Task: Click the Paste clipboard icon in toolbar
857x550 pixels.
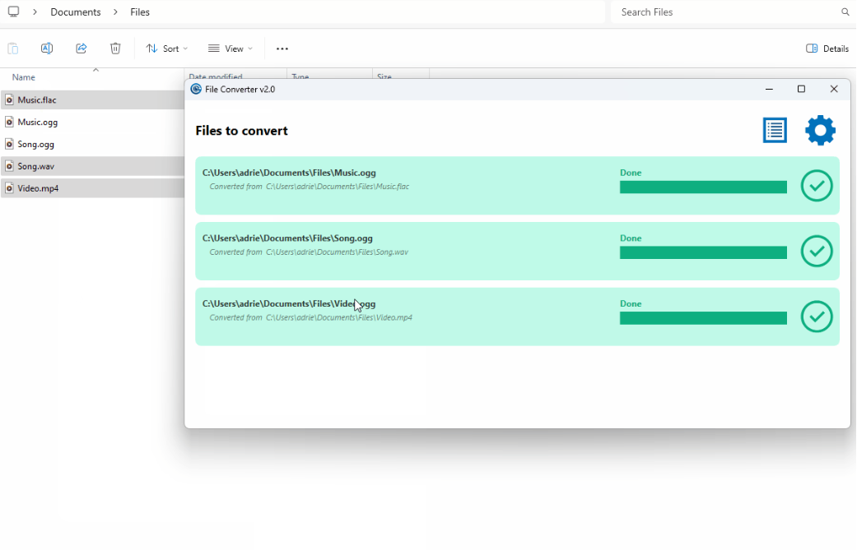Action: (x=13, y=49)
